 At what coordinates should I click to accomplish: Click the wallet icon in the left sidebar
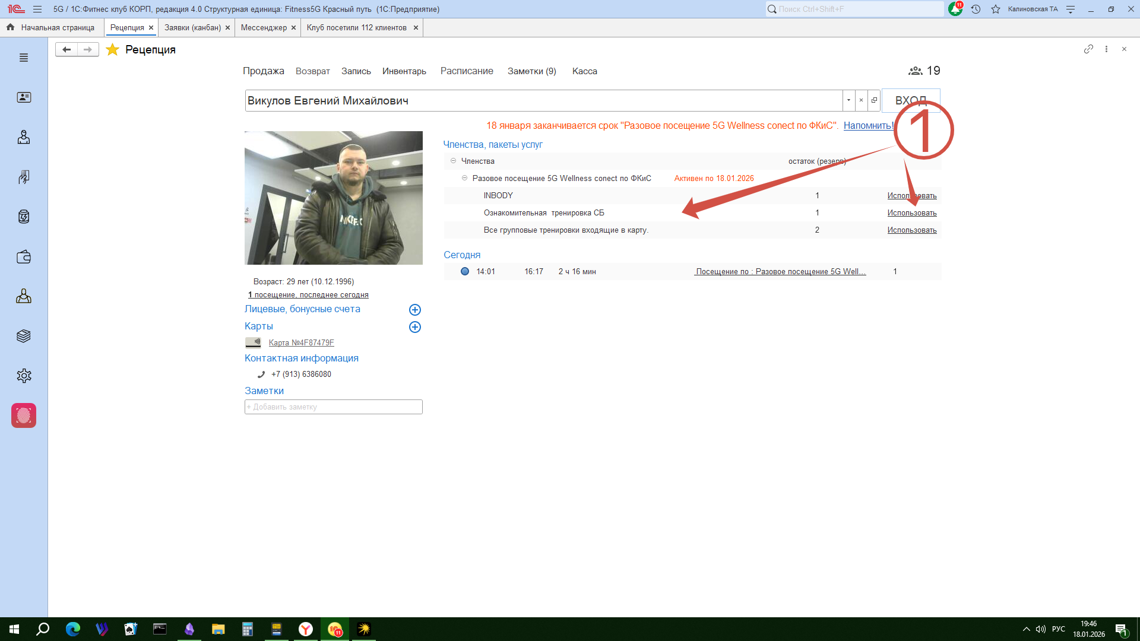click(24, 257)
